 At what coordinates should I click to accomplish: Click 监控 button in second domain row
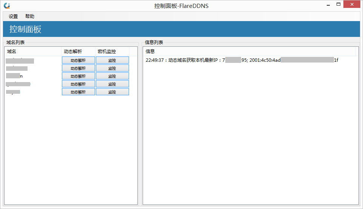(x=112, y=68)
